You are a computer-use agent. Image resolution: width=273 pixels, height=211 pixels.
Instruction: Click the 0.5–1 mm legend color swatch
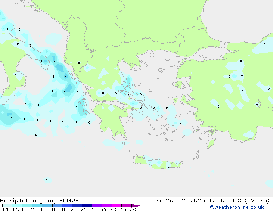click(x=17, y=205)
